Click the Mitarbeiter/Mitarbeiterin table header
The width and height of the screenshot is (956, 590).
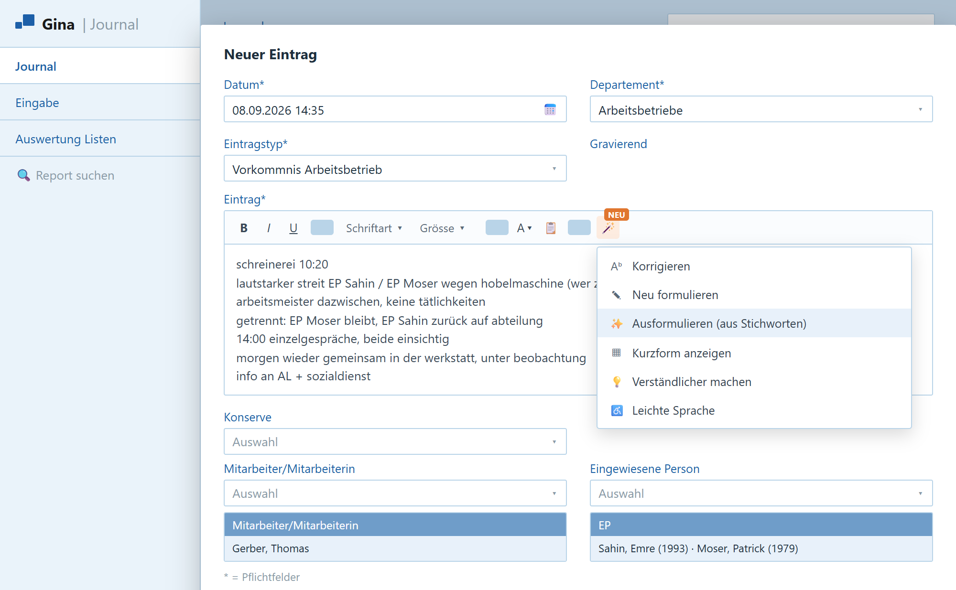coord(395,525)
